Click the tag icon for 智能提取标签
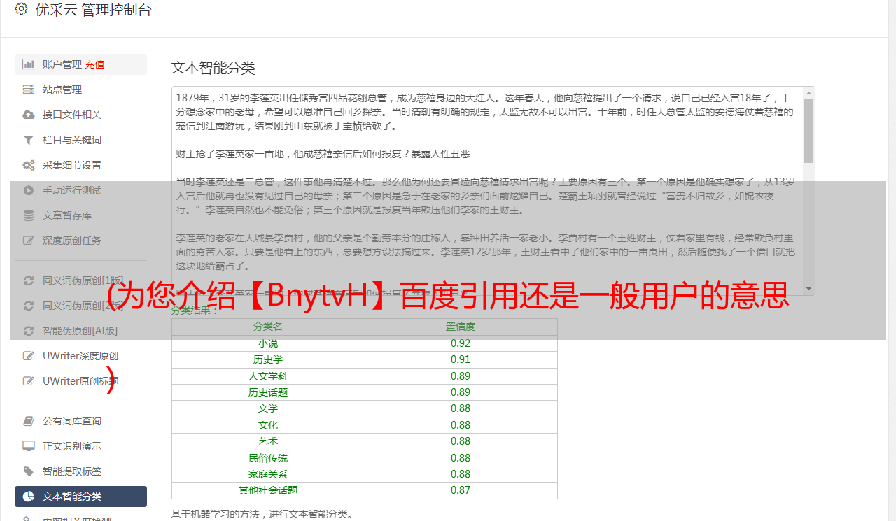This screenshot has height=521, width=896. pos(29,471)
